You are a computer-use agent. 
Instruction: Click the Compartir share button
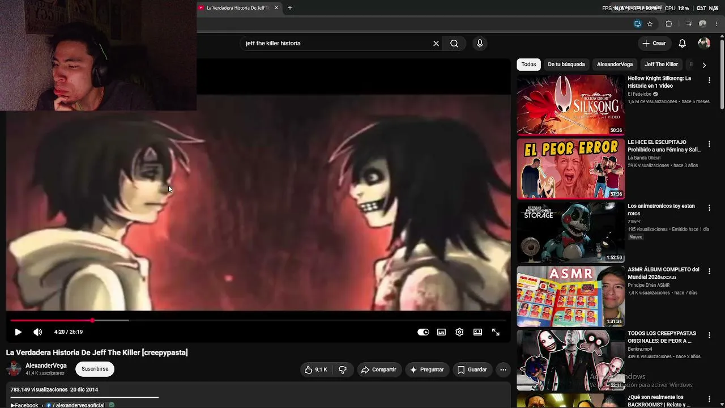379,369
